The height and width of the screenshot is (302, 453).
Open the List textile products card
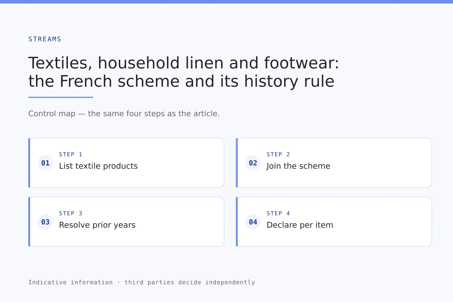pyautogui.click(x=126, y=163)
